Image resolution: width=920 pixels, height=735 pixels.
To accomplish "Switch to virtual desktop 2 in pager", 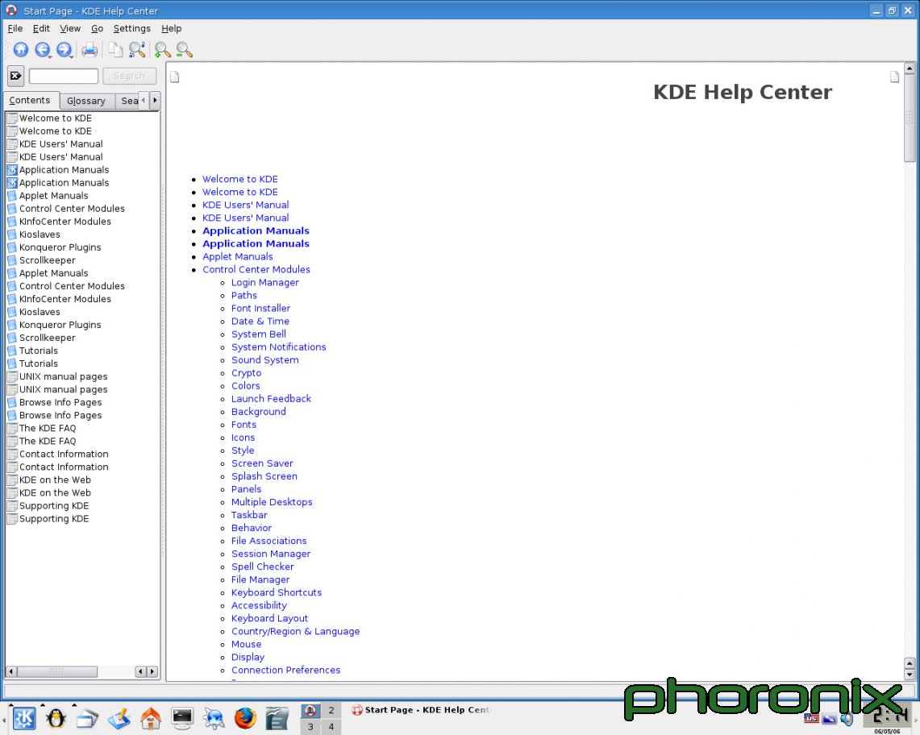I will pyautogui.click(x=331, y=710).
